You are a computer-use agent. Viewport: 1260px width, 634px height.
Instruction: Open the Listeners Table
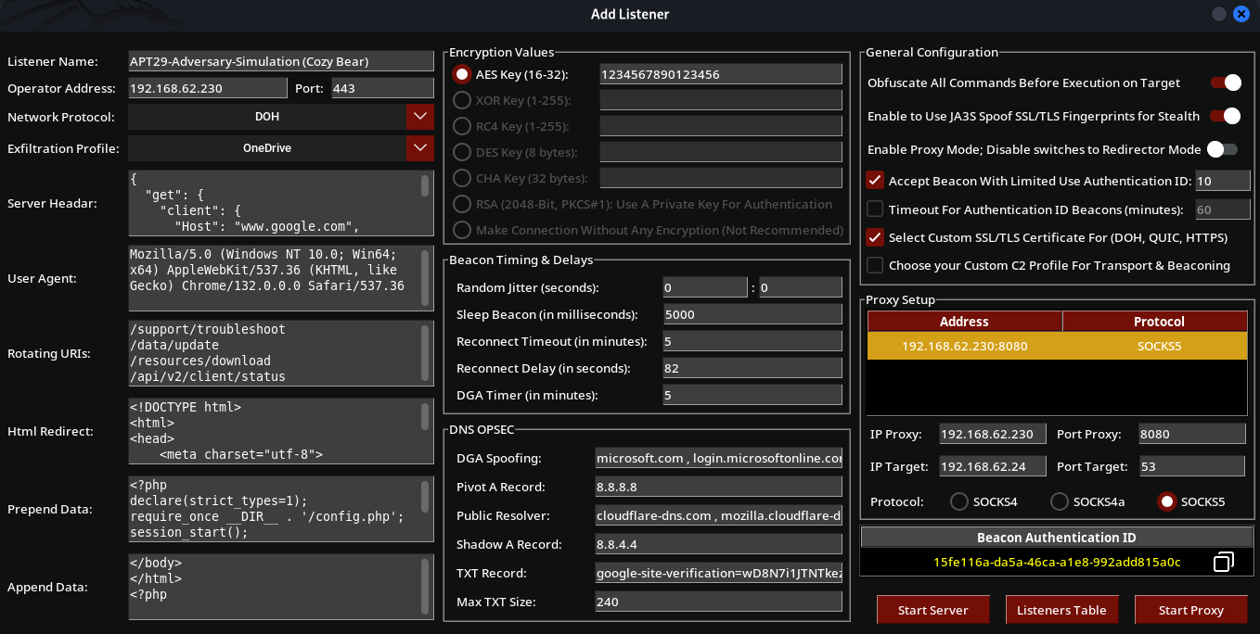coord(1061,610)
